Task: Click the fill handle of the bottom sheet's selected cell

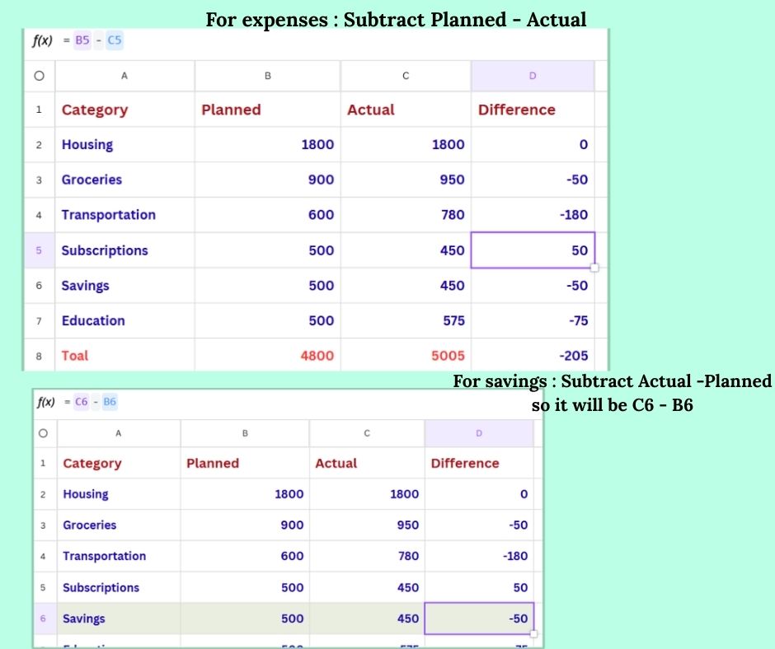Action: pyautogui.click(x=533, y=633)
